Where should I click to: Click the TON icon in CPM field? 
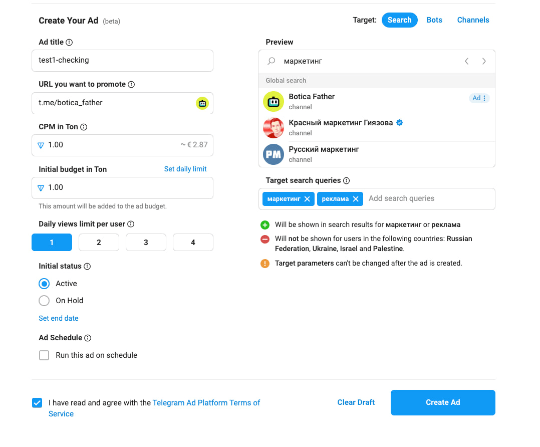[41, 145]
